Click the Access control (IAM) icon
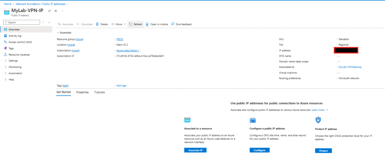 tap(5, 42)
